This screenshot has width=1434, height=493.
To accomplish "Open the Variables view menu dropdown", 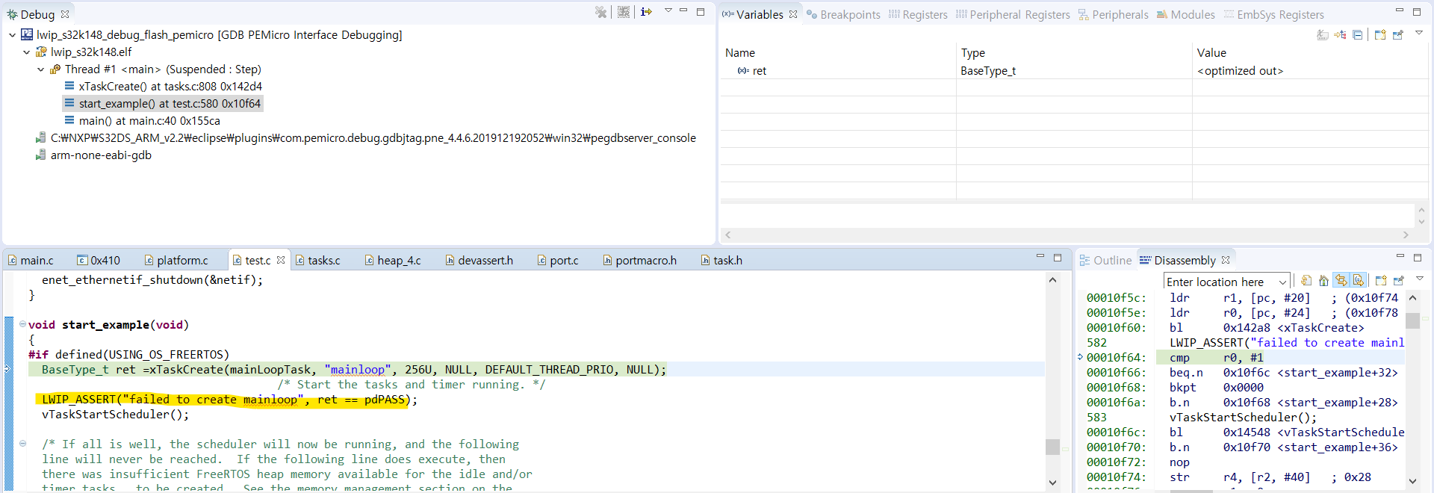I will tap(1419, 33).
